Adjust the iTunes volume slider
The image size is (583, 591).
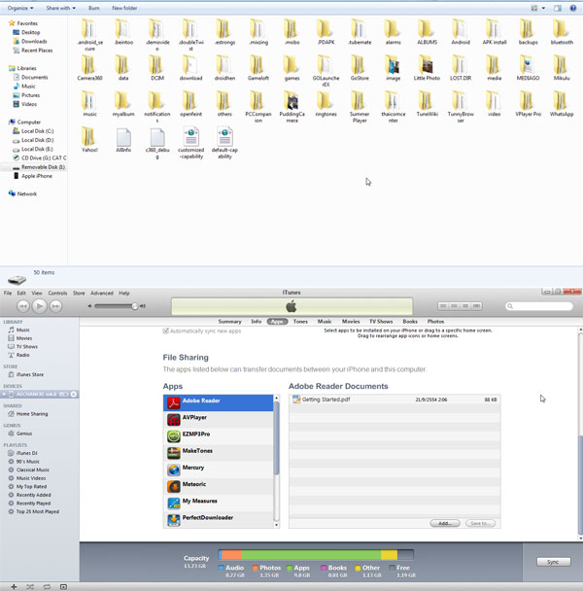pyautogui.click(x=116, y=306)
